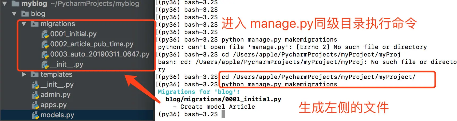Viewport: 457px width, 121px height.
Task: Click the models.py Python file icon
Action: [x=35, y=115]
